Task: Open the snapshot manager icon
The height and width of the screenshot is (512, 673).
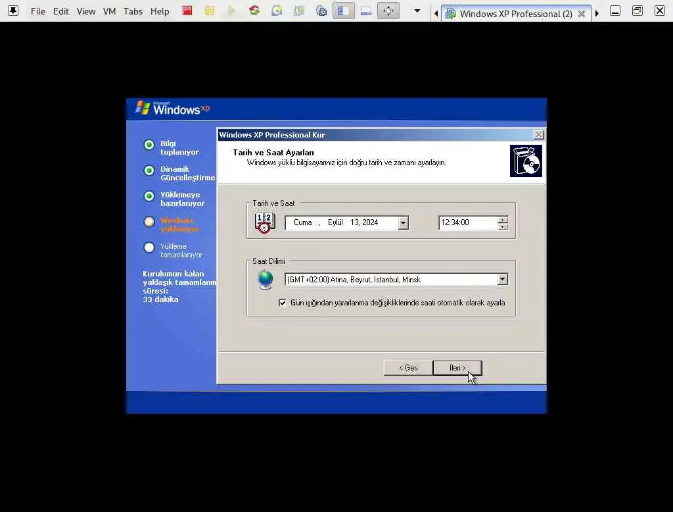Action: coord(321,11)
